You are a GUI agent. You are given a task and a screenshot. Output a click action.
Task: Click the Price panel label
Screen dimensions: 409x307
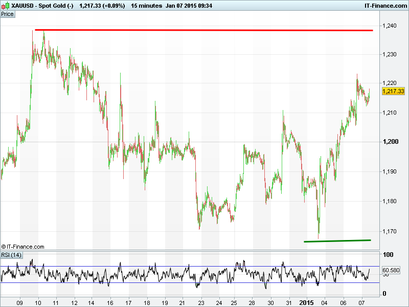8,14
